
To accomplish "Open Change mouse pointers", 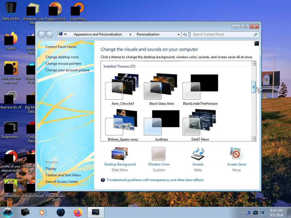I will click(x=63, y=63).
